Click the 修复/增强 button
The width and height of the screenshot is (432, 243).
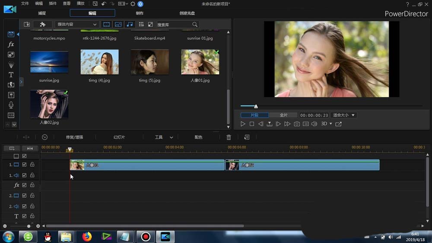click(74, 137)
